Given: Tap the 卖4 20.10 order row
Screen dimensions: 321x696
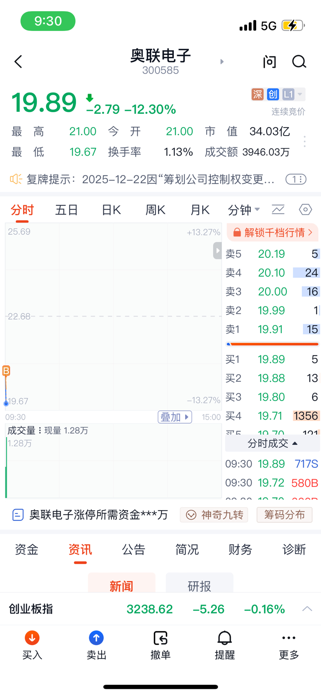Looking at the screenshot, I should click(273, 273).
